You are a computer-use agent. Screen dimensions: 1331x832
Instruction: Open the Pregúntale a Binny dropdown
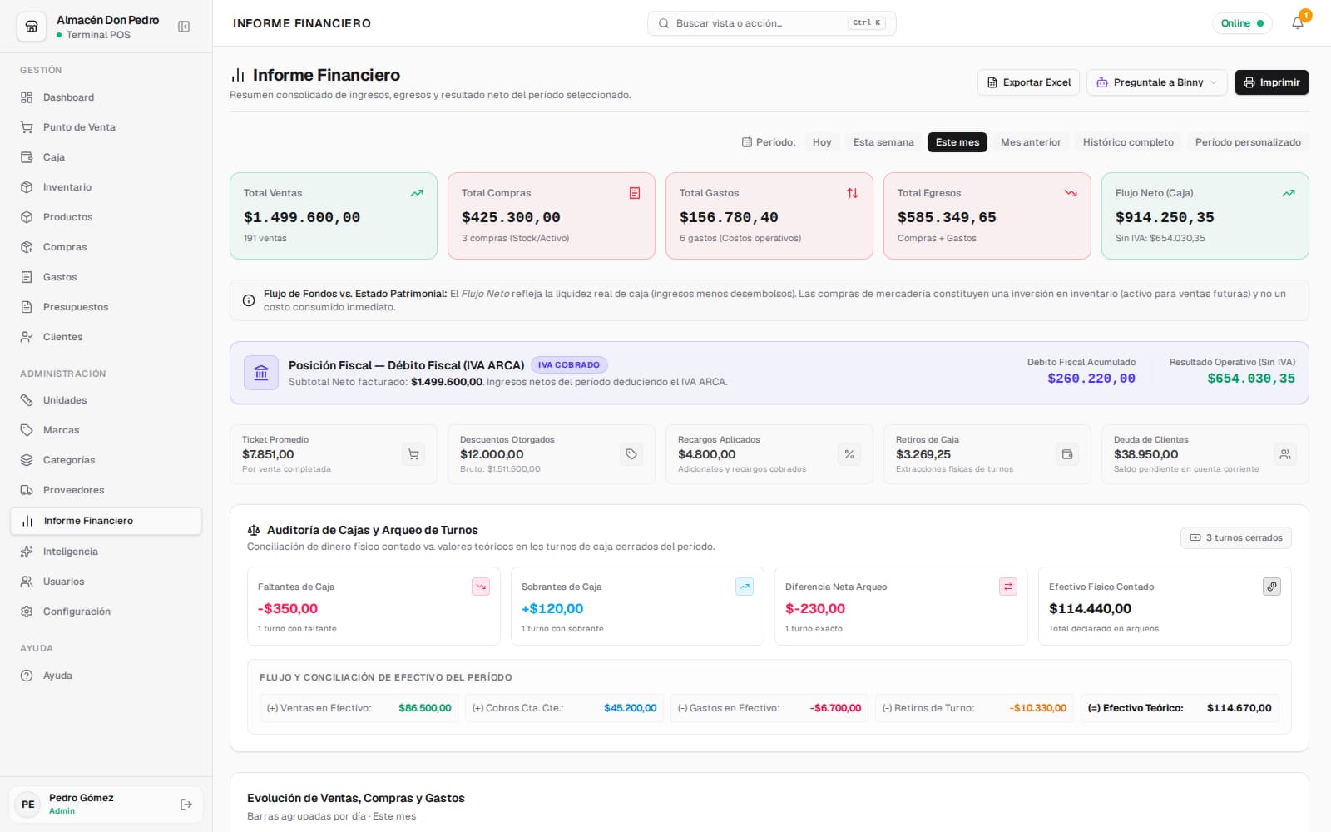(x=1156, y=82)
